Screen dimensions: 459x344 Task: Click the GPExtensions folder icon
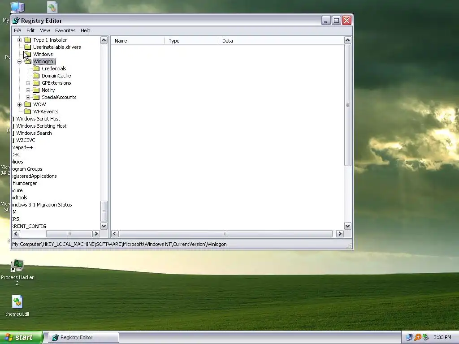[x=36, y=83]
